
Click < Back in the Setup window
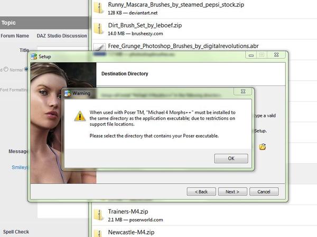(x=201, y=192)
